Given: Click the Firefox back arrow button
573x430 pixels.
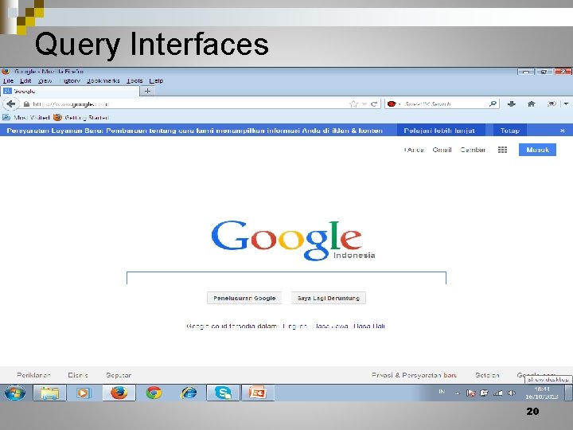Looking at the screenshot, I should [x=11, y=104].
